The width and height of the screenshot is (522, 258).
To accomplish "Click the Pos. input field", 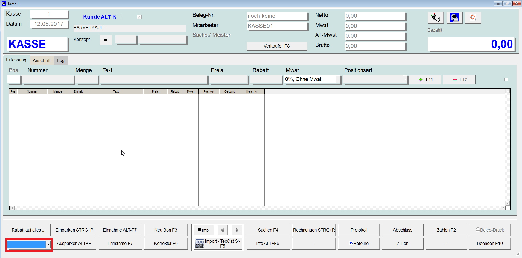I will pos(14,79).
